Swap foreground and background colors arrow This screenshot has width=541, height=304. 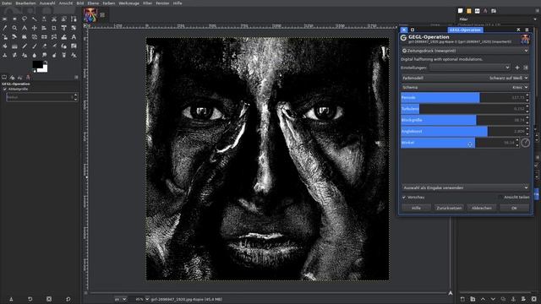[x=46, y=62]
